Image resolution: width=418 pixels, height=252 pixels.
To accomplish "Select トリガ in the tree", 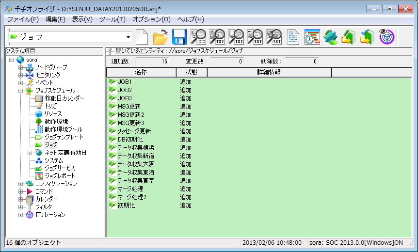I will (x=50, y=106).
